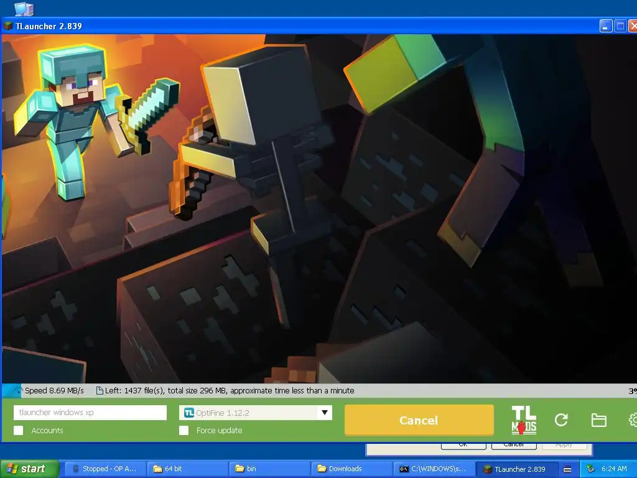The height and width of the screenshot is (478, 637).
Task: Click the 'Force update' label text
Action: pos(219,430)
